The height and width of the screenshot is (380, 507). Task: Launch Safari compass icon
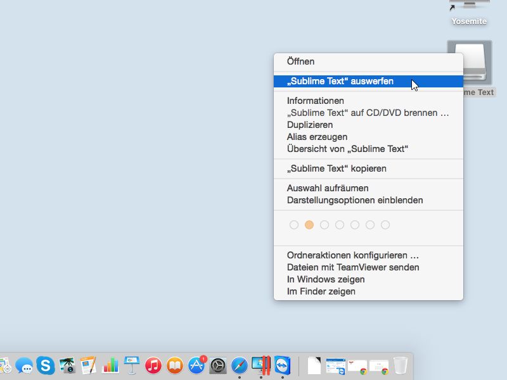click(x=240, y=366)
